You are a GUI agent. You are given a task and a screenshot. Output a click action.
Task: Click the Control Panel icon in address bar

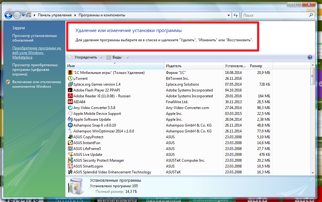coord(29,15)
